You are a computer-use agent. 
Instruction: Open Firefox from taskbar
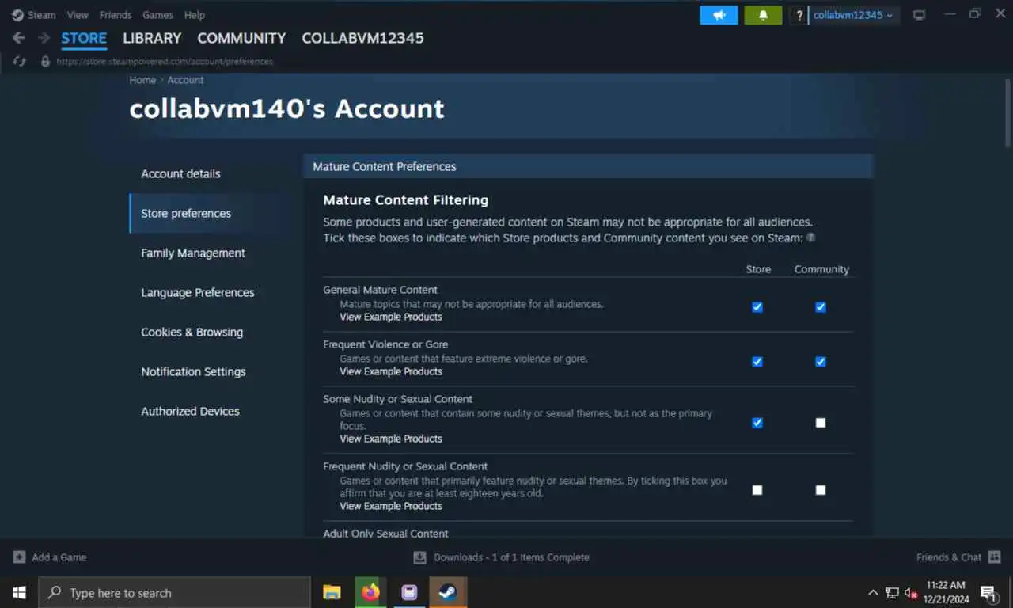click(x=370, y=592)
